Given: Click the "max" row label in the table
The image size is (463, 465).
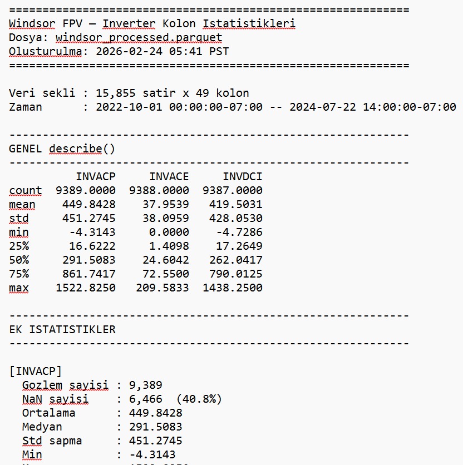Looking at the screenshot, I should point(19,288).
